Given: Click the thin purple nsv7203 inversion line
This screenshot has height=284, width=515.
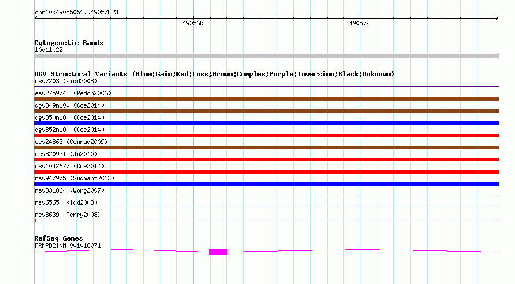Looking at the screenshot, I should pos(266,87).
